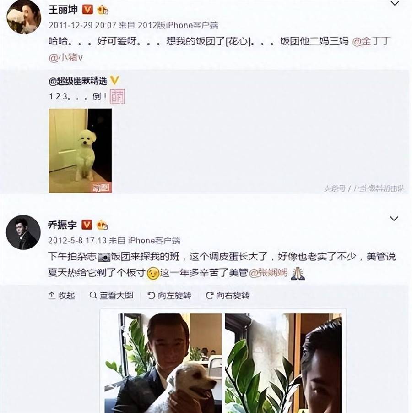
Task: Open the @张娴娴 mention link
Action: tap(268, 273)
